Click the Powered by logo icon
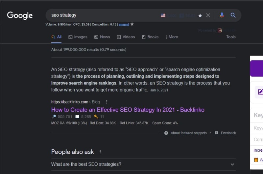 pos(220,30)
